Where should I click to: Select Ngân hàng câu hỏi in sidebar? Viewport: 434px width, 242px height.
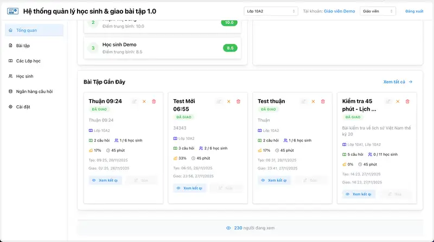34,91
